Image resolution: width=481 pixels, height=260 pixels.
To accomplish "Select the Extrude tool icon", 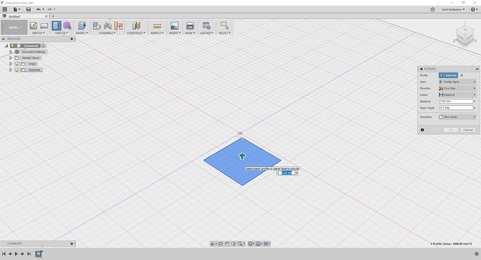I will pos(56,26).
